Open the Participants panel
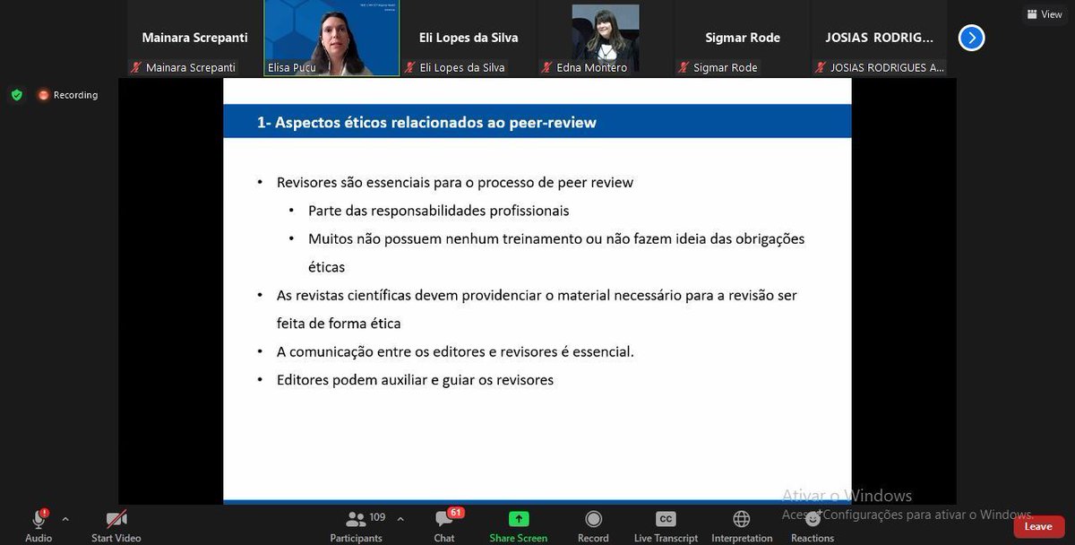 pyautogui.click(x=357, y=525)
